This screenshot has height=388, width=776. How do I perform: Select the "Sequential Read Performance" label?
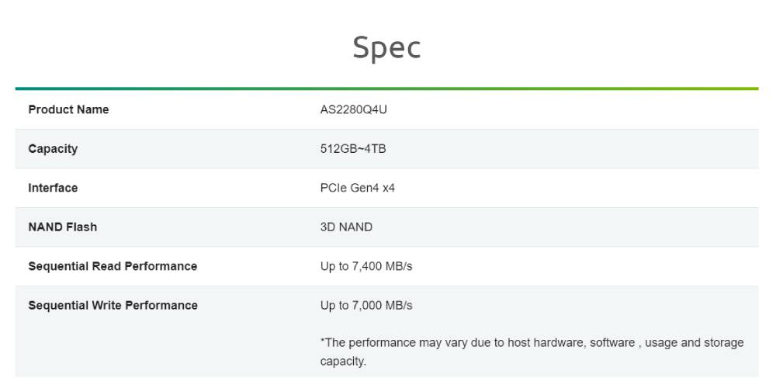(113, 266)
